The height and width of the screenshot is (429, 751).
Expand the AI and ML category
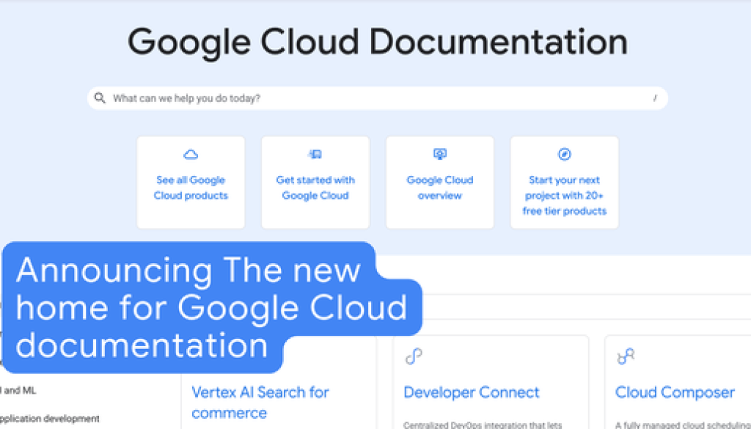tap(16, 391)
